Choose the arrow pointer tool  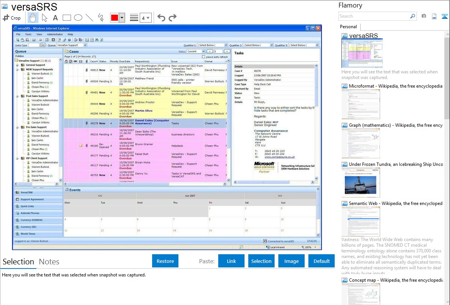click(x=44, y=18)
